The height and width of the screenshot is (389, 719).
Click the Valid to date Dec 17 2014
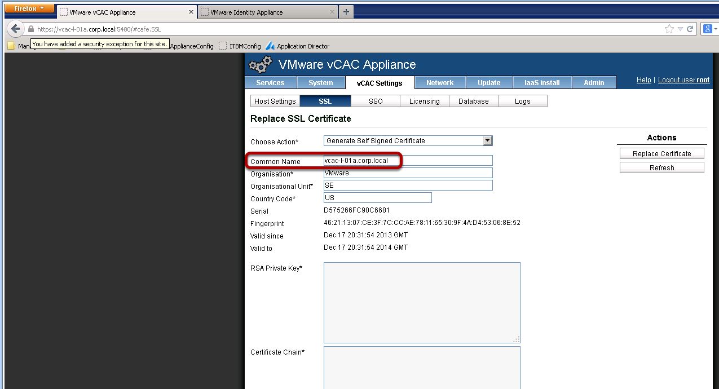click(366, 247)
